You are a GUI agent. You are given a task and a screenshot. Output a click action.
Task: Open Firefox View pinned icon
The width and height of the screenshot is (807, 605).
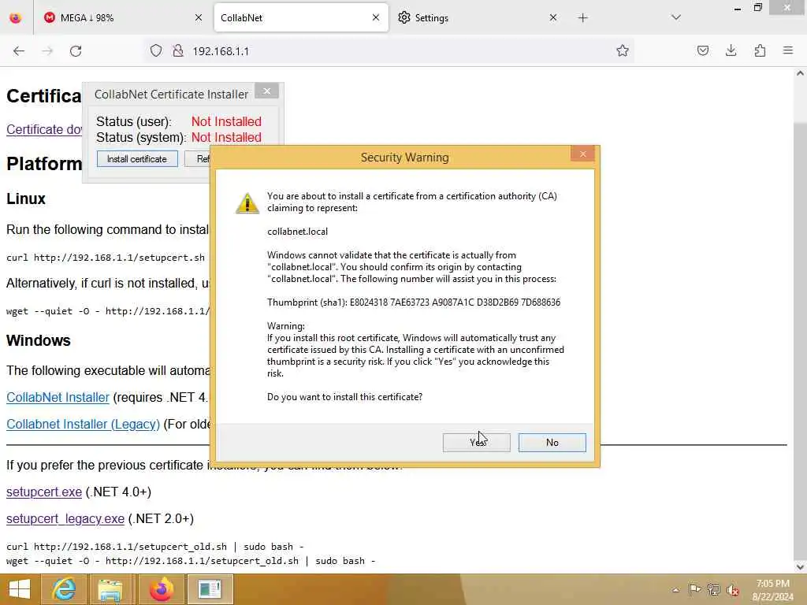tap(16, 18)
